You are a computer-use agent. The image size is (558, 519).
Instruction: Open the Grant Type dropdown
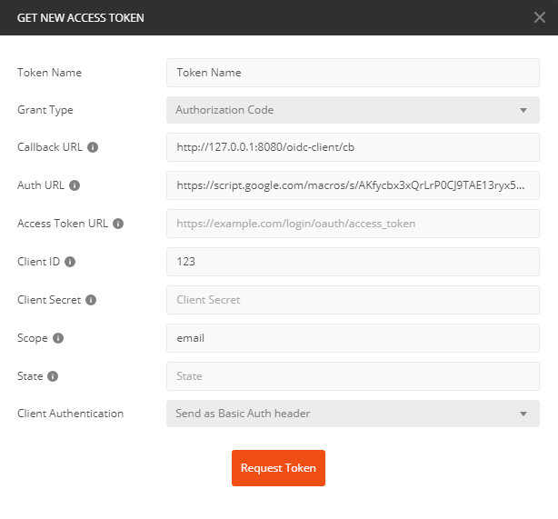[353, 110]
